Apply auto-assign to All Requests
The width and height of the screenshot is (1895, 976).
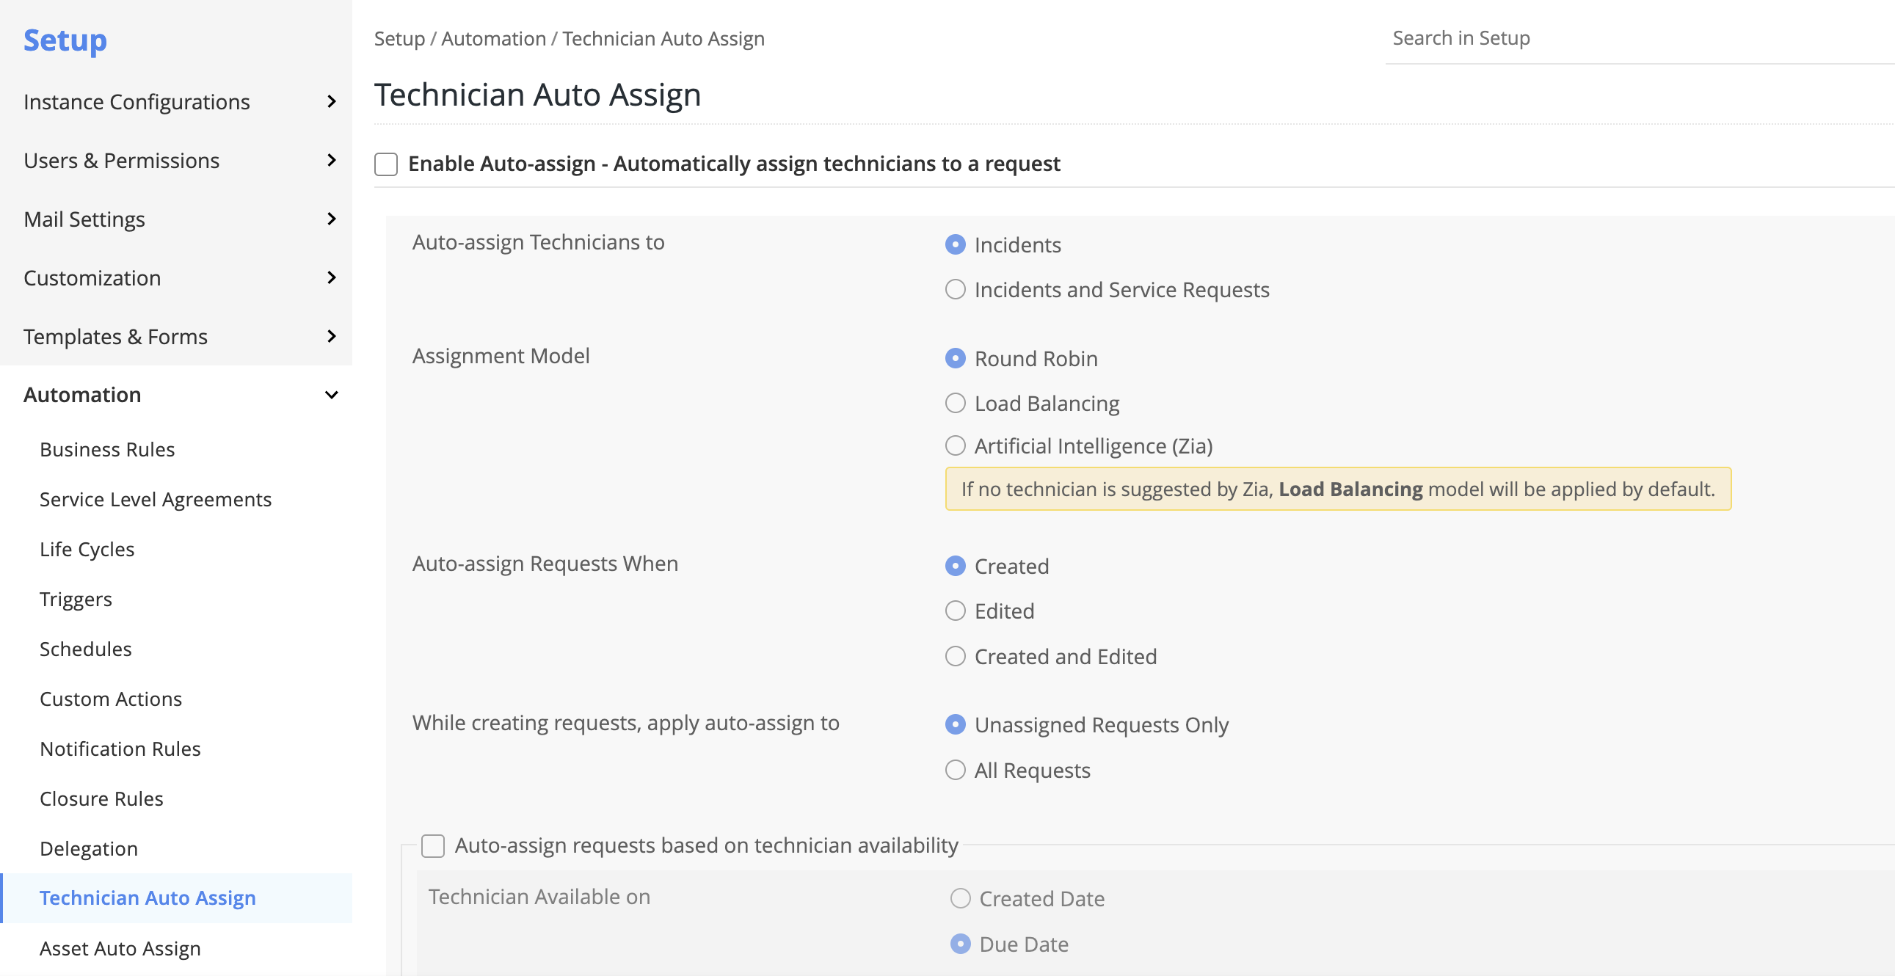(955, 770)
